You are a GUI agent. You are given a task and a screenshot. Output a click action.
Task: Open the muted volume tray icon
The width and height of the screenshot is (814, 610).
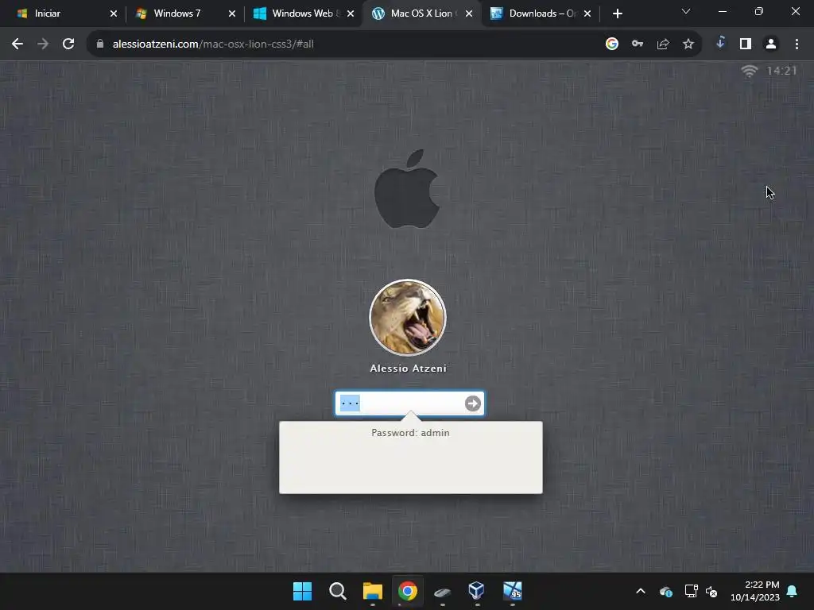click(711, 591)
